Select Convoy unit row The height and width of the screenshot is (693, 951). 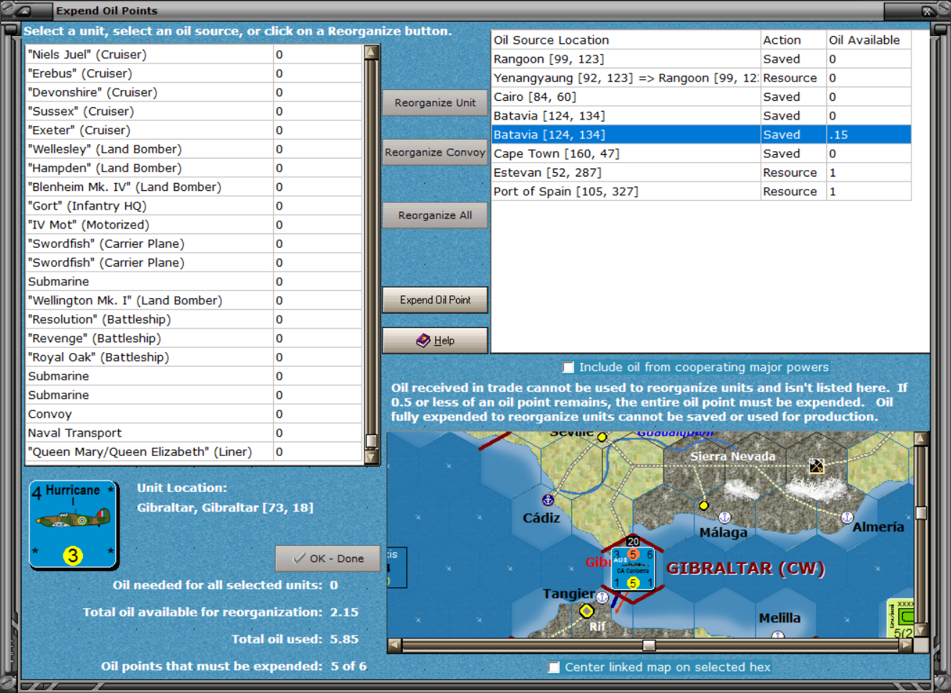tap(194, 414)
